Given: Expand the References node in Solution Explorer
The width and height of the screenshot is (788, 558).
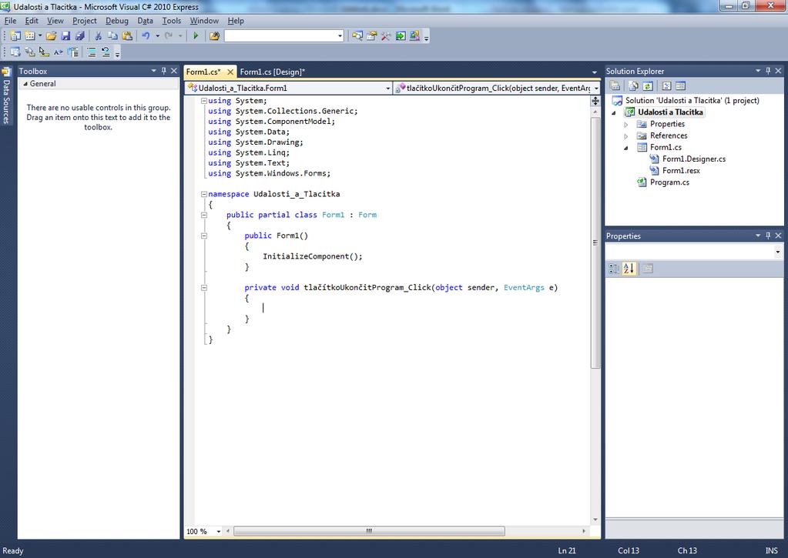Looking at the screenshot, I should coord(626,135).
